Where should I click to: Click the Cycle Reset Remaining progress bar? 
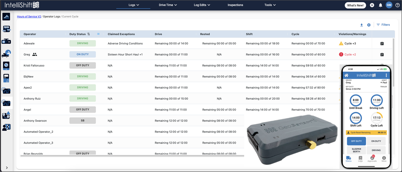click(x=366, y=132)
